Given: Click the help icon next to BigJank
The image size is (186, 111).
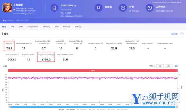Looking at the screenshot, I should 81,43.
